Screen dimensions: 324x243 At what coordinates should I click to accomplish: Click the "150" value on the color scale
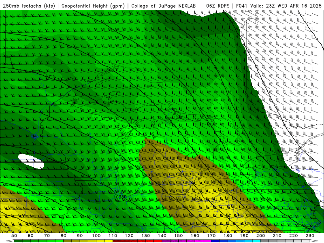coord(179,236)
